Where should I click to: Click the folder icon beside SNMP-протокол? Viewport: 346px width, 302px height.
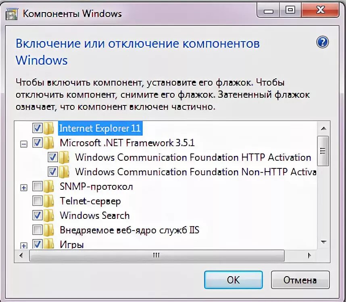[x=49, y=187]
